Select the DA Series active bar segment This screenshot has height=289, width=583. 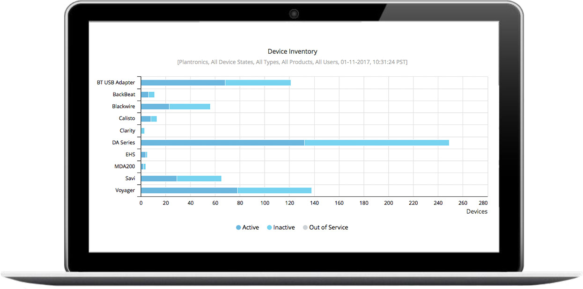click(x=222, y=143)
